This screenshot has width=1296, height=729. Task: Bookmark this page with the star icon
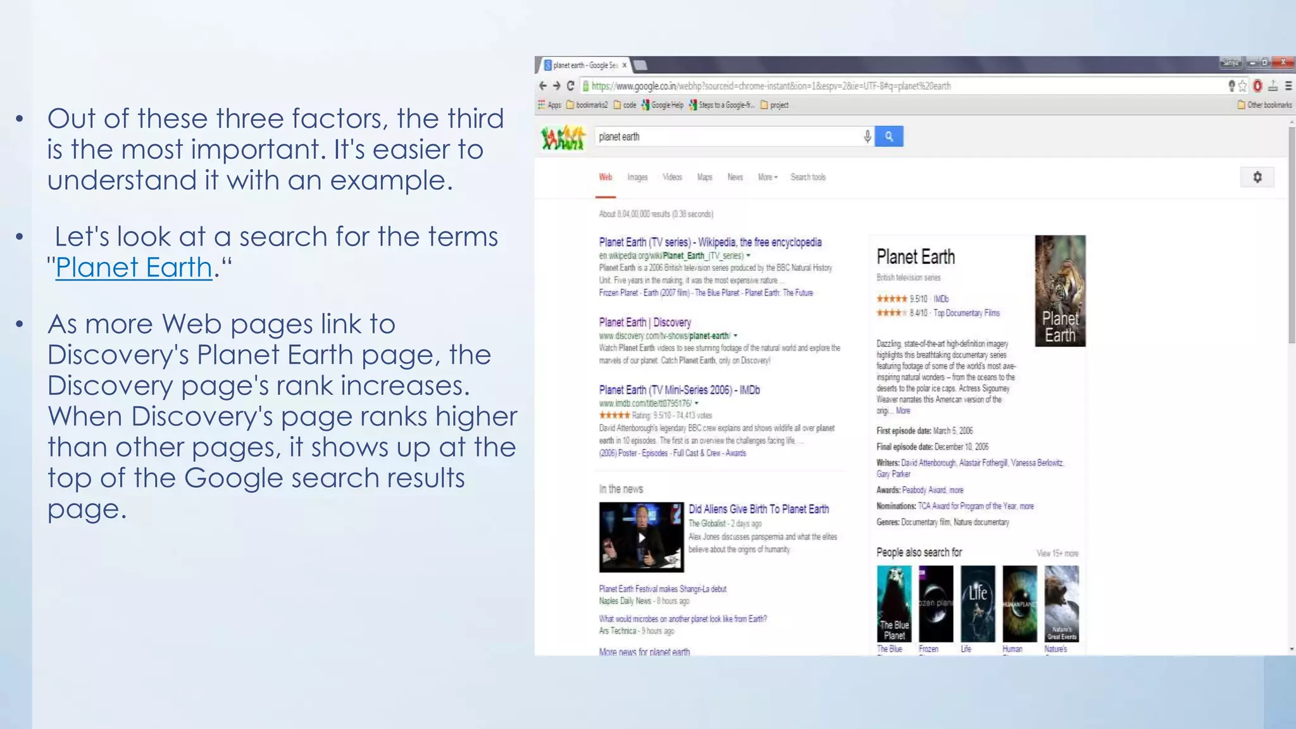[x=1242, y=86]
